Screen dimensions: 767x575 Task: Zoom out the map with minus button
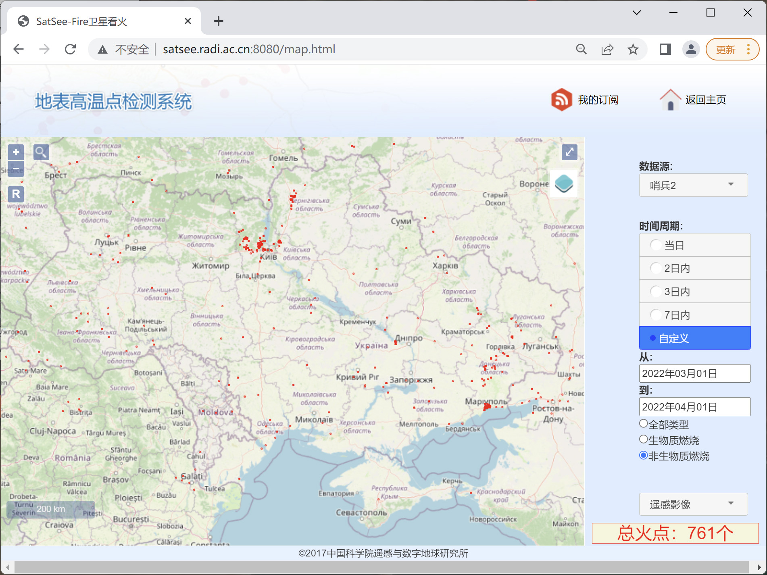pyautogui.click(x=16, y=169)
